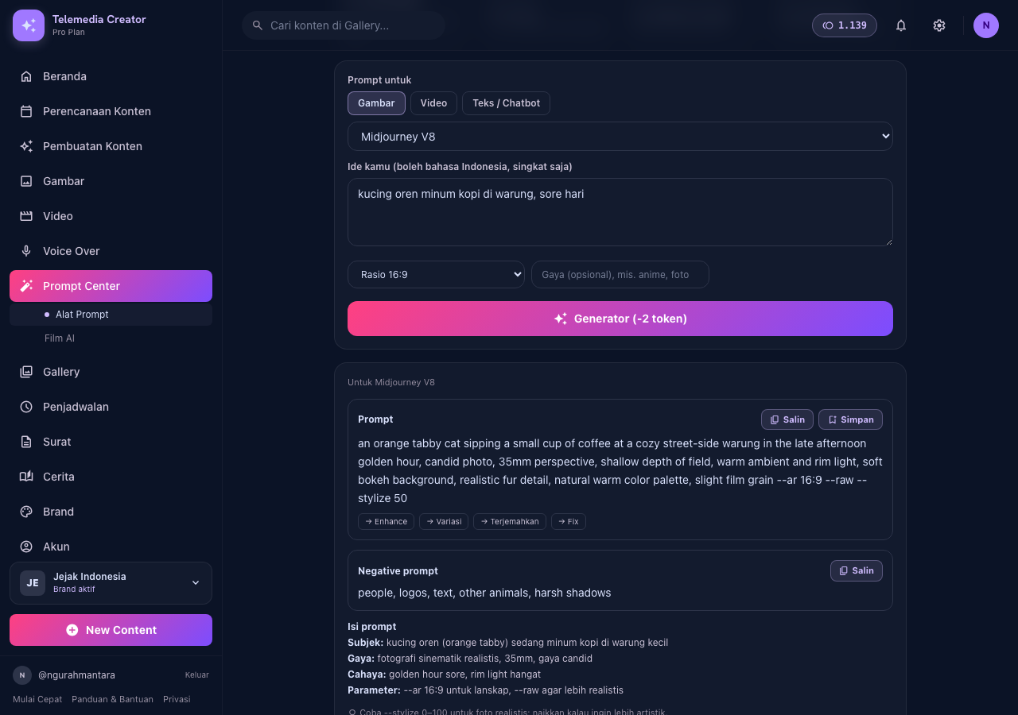Open the Beranda home icon
Viewport: 1018px width, 715px height.
(x=26, y=76)
